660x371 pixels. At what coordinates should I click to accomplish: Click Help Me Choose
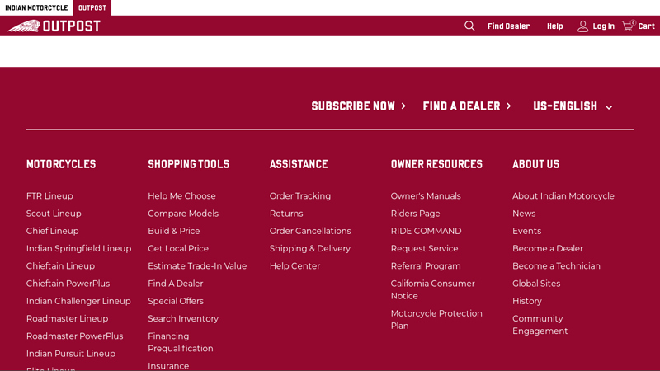pos(181,196)
